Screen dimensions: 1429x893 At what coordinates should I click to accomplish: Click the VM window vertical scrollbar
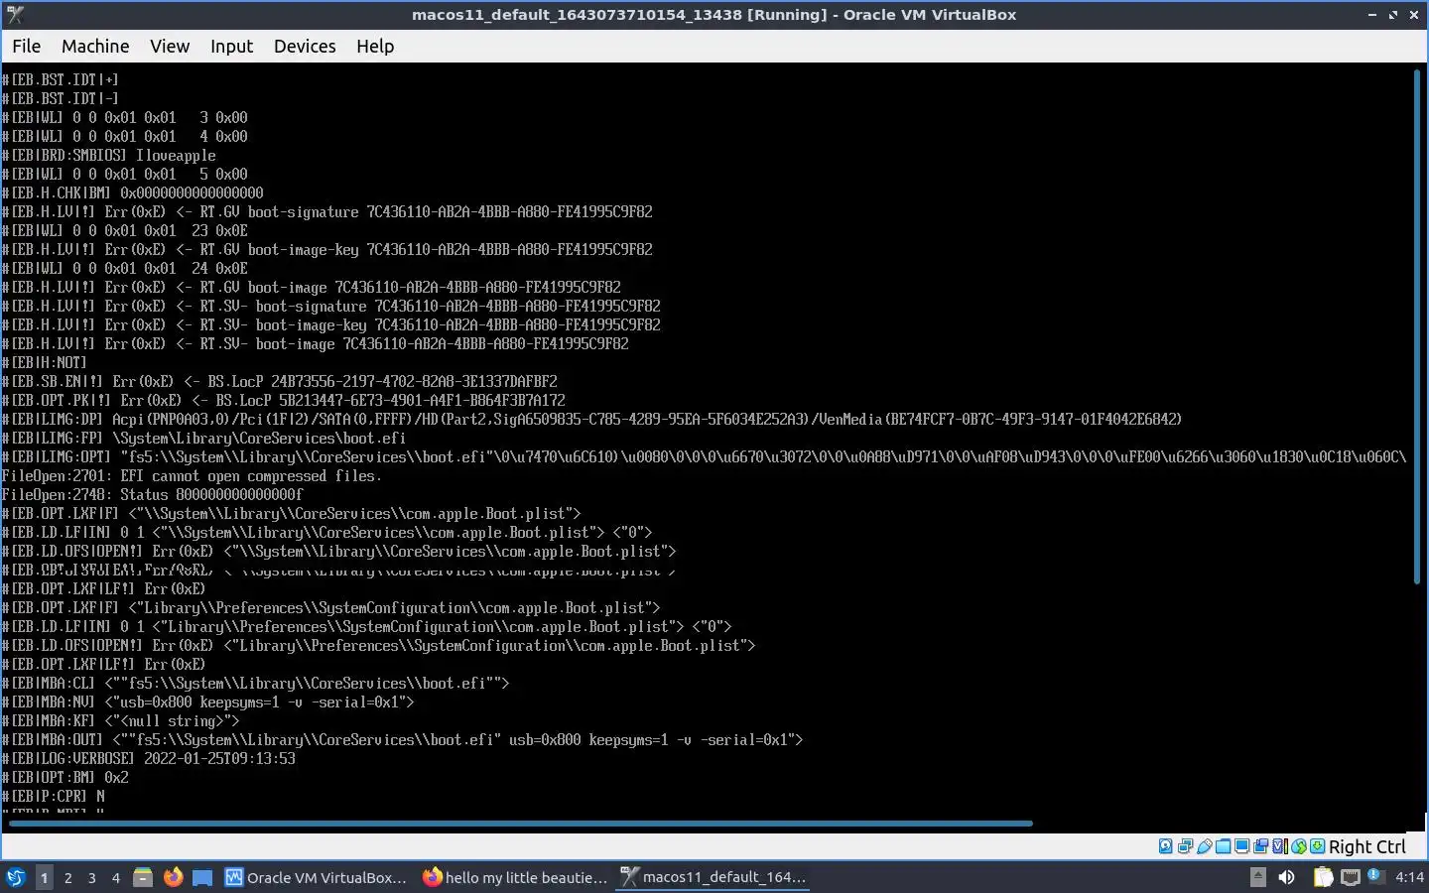[x=1417, y=326]
